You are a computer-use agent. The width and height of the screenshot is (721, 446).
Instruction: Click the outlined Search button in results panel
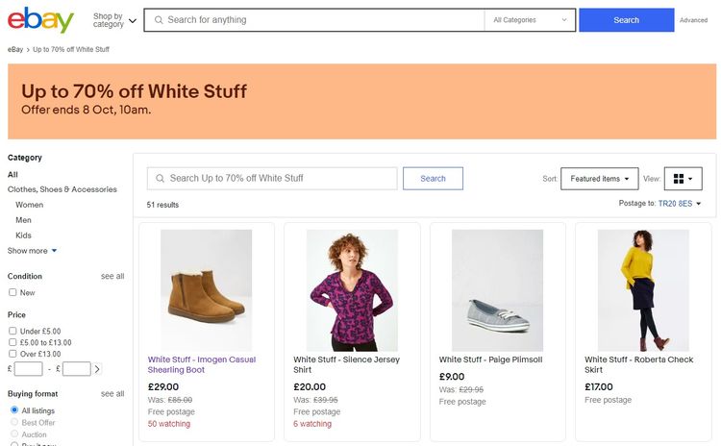click(433, 179)
